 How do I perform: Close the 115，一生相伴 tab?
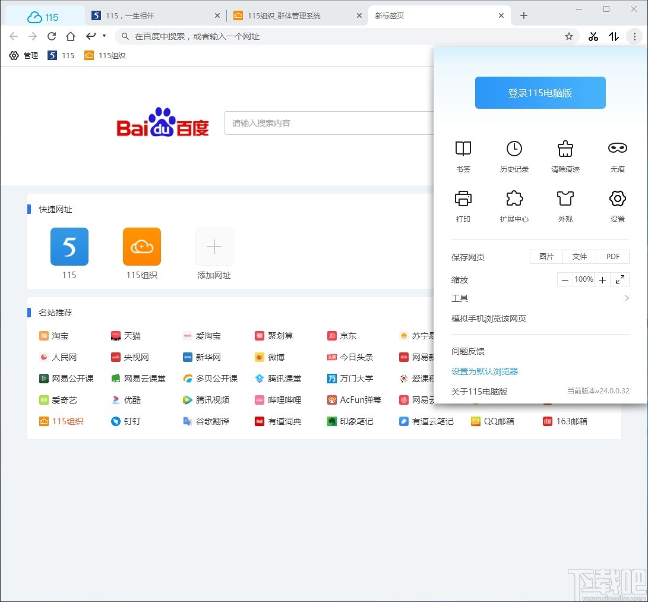(217, 15)
